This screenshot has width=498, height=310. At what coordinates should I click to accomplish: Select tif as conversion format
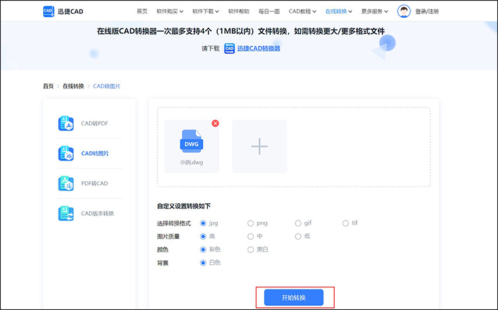[345, 223]
